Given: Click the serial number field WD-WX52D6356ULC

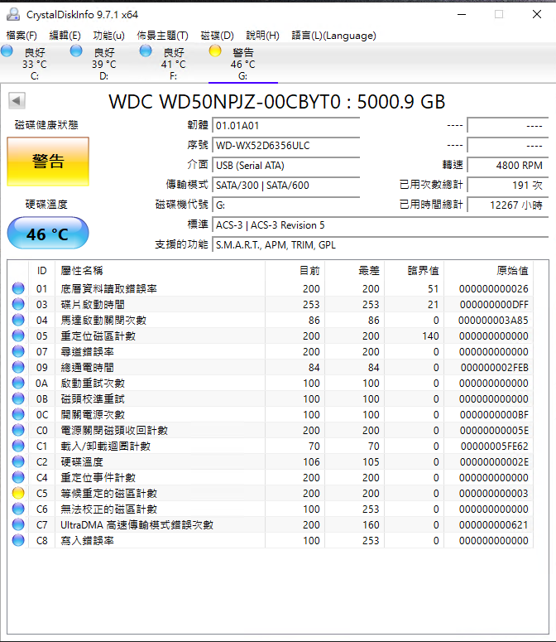Looking at the screenshot, I should (x=285, y=145).
